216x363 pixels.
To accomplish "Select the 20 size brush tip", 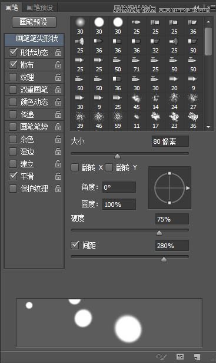I will tap(174, 83).
